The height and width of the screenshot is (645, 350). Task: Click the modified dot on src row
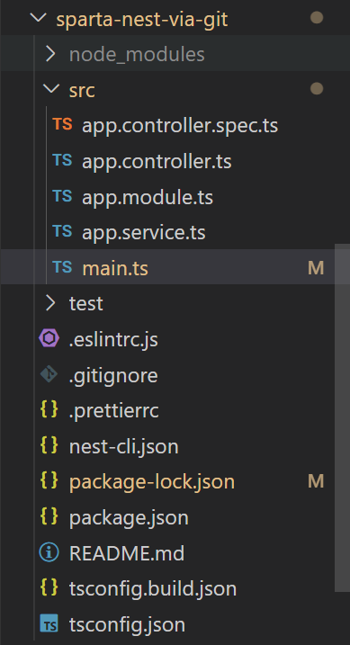coord(317,88)
